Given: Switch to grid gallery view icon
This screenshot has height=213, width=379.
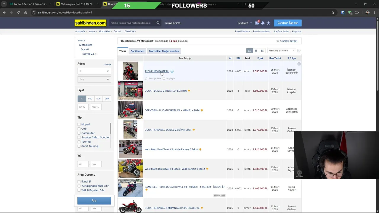Looking at the screenshot, I should [262, 51].
